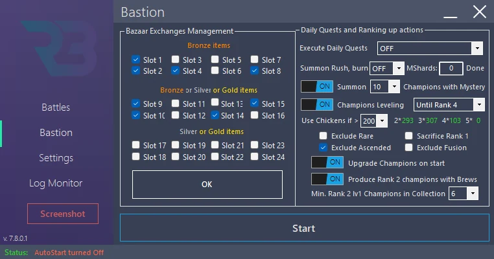Viewport: 494px width, 259px height.
Task: Open Min. Rank 2 lv1 Champions dropdown
Action: tap(464, 194)
